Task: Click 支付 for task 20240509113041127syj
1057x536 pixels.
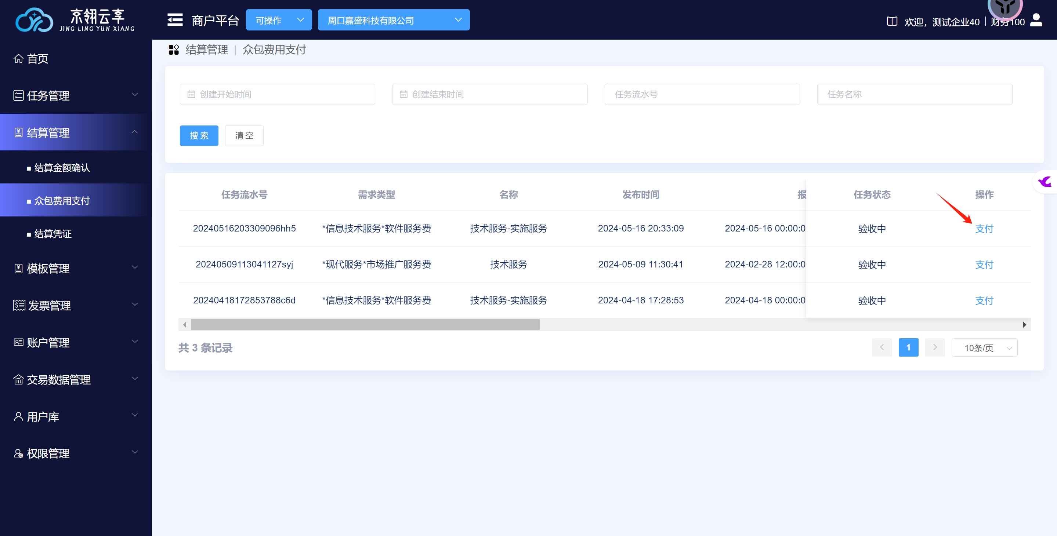Action: point(984,265)
